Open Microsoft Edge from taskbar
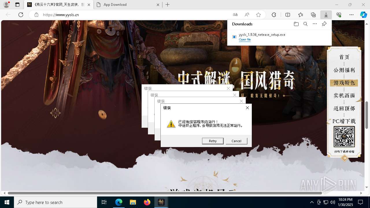 point(119,202)
